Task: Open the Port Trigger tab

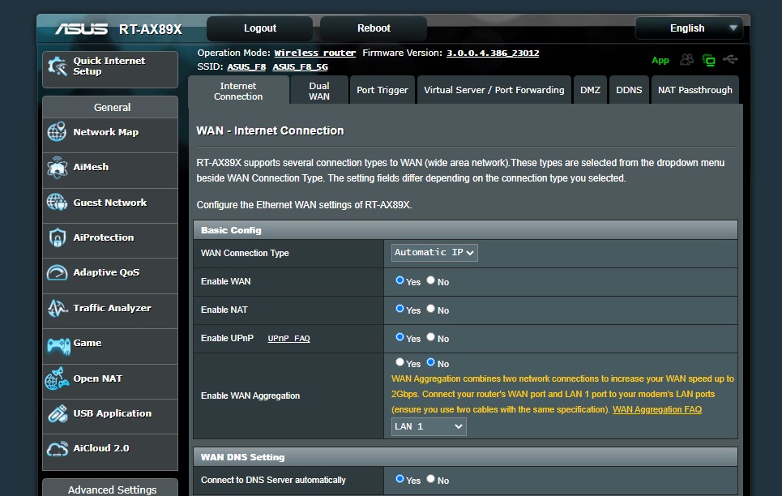Action: point(382,90)
